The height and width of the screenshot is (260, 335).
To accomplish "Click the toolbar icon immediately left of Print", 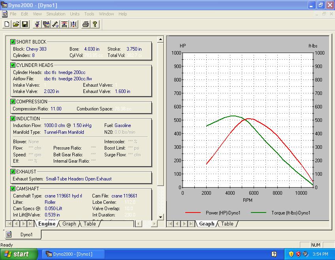I will (73, 25).
